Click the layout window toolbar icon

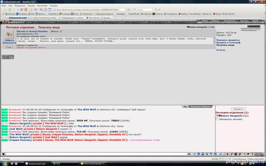(x=50, y=10)
